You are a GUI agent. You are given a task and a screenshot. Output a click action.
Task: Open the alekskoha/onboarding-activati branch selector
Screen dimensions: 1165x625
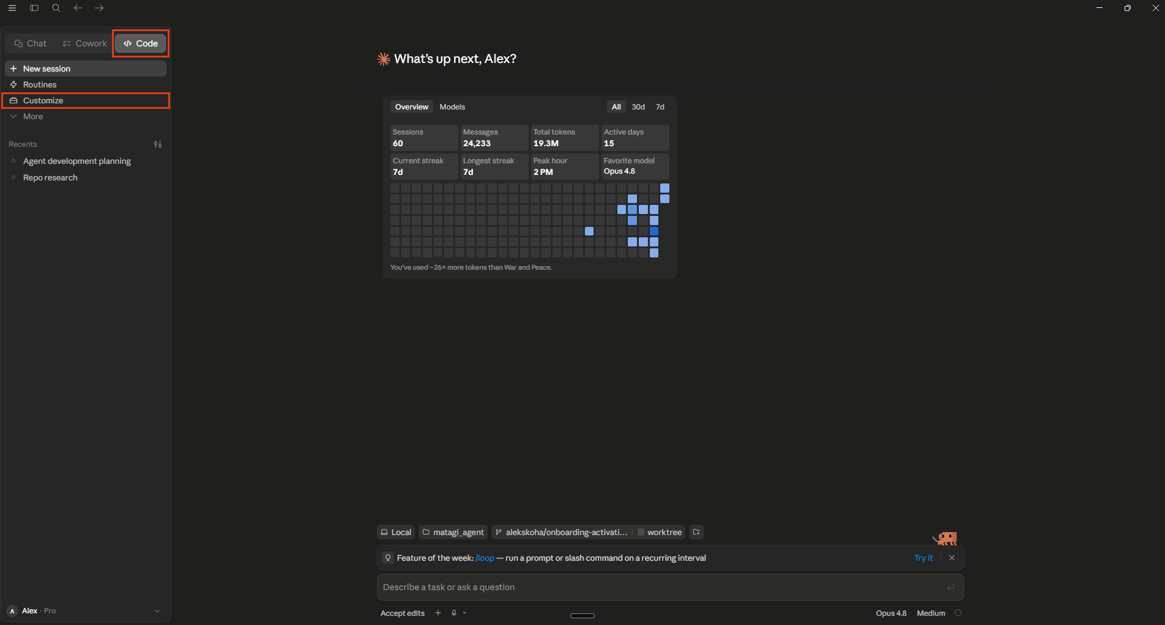tap(561, 532)
